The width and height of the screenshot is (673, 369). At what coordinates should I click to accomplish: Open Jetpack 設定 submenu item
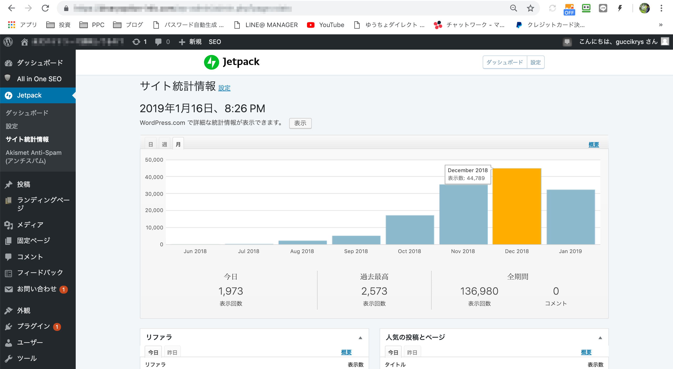click(12, 126)
